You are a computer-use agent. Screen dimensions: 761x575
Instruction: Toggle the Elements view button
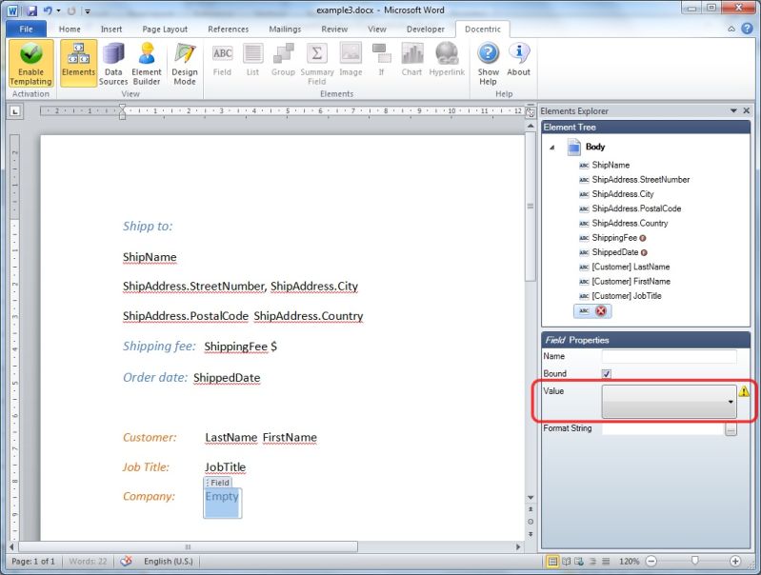(79, 64)
